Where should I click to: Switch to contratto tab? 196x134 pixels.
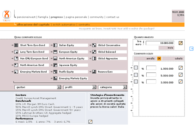point(84,25)
